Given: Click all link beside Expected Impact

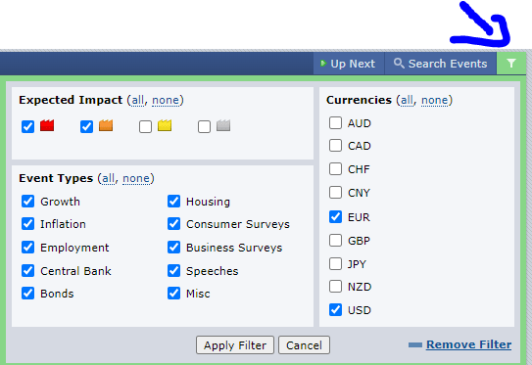Looking at the screenshot, I should coord(138,101).
